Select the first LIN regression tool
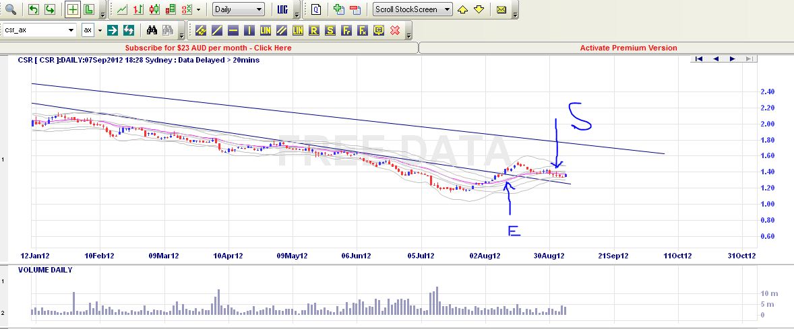794x329 pixels. coord(266,30)
